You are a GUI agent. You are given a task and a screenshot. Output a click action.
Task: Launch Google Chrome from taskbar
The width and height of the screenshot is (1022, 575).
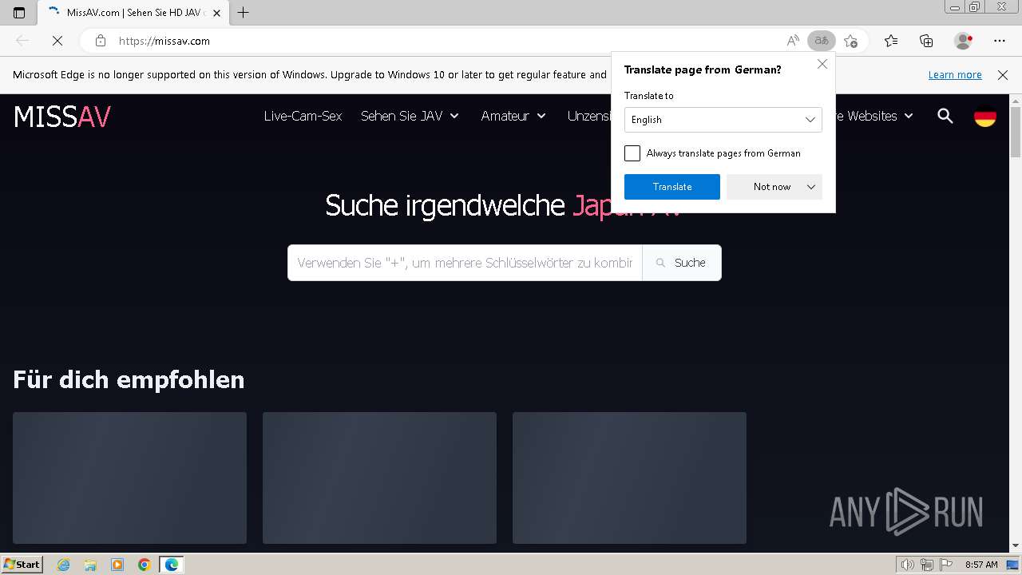pos(145,565)
